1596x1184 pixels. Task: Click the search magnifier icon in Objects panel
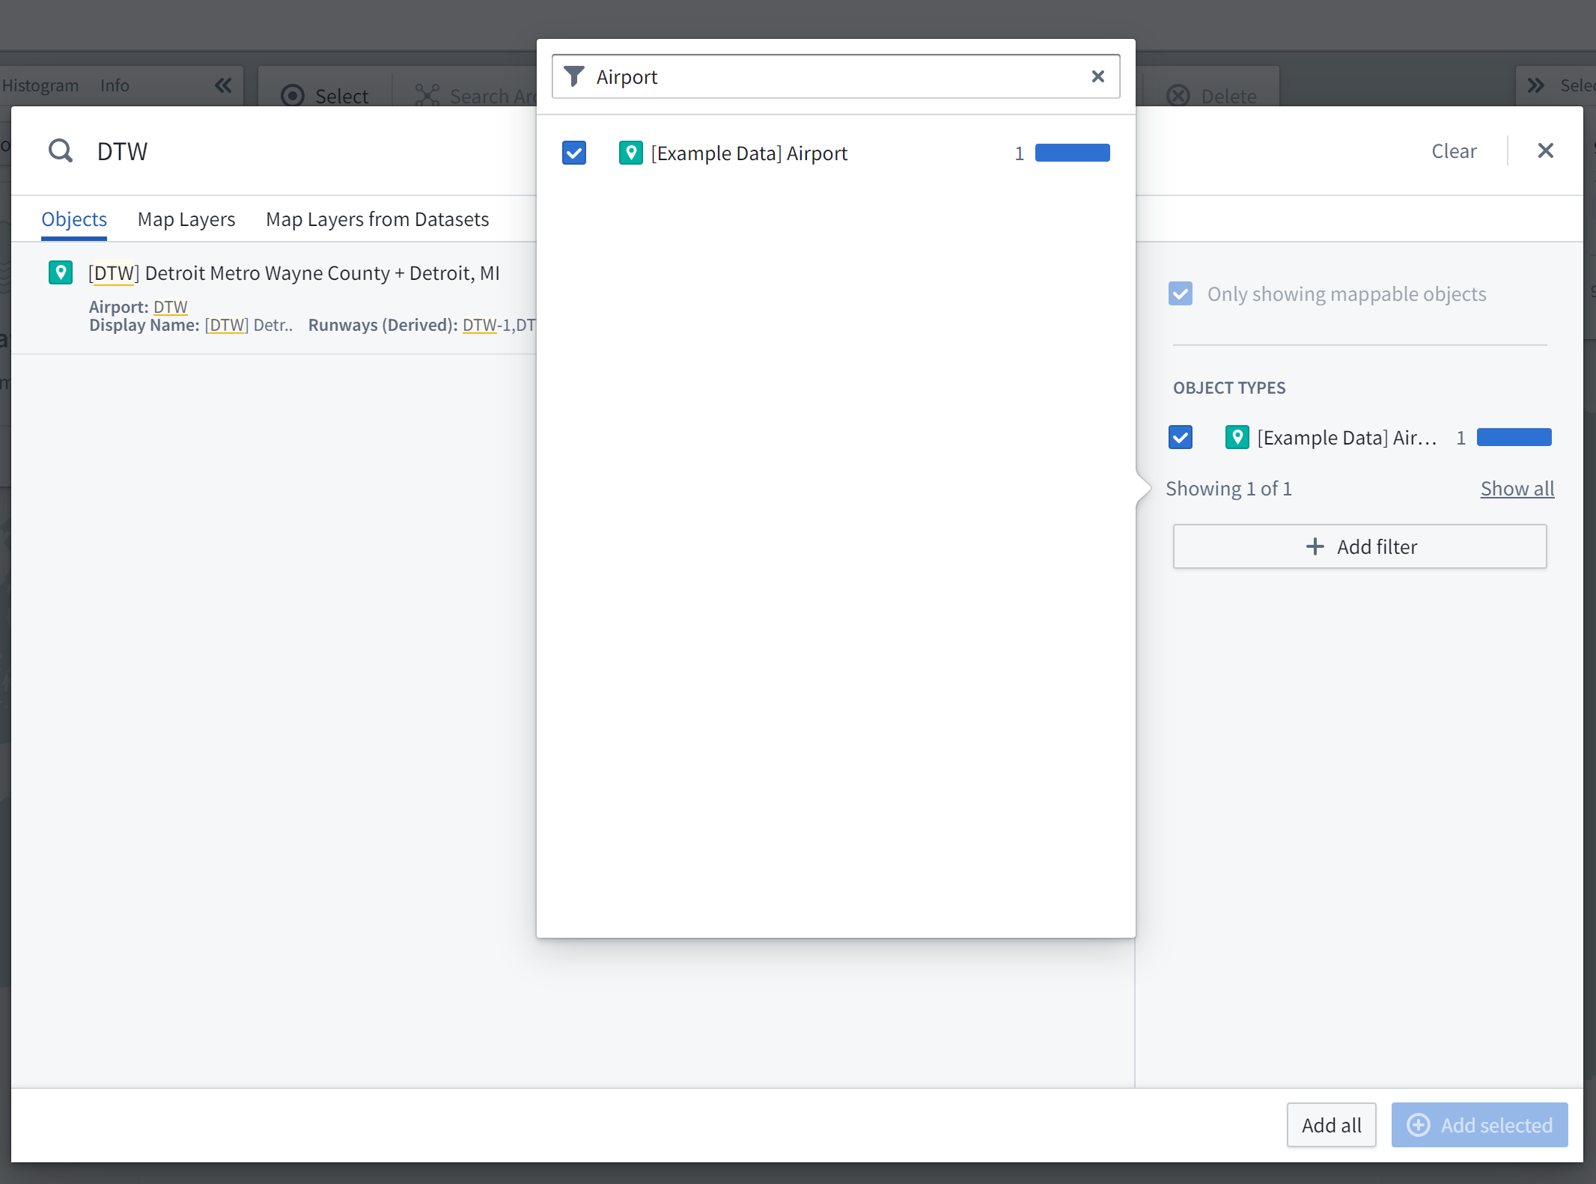61,150
